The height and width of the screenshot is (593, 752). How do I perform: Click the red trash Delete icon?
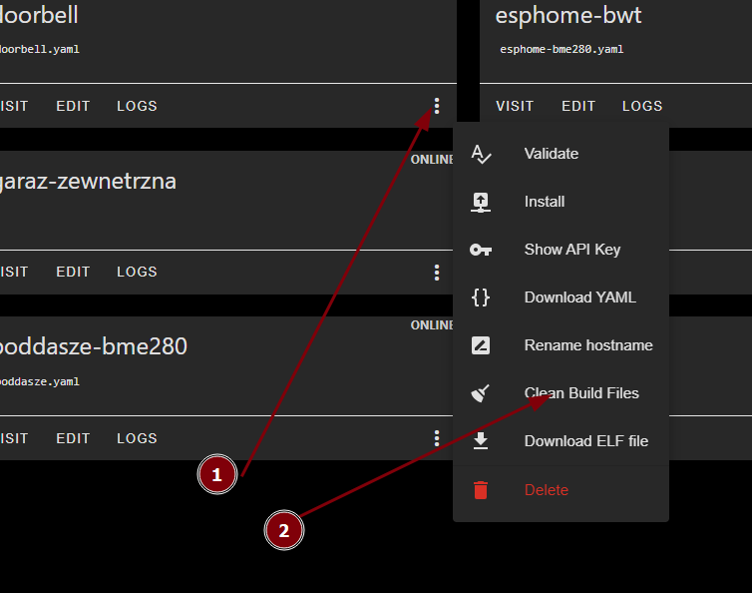coord(481,490)
